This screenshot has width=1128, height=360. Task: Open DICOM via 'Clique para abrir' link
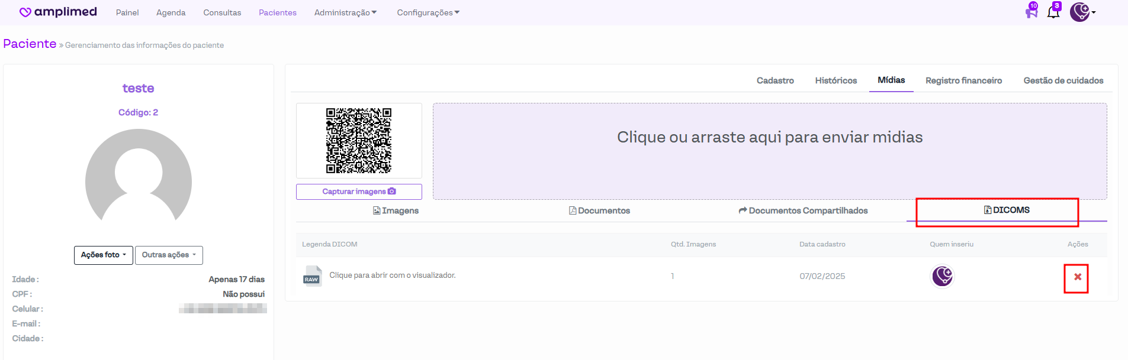(392, 275)
